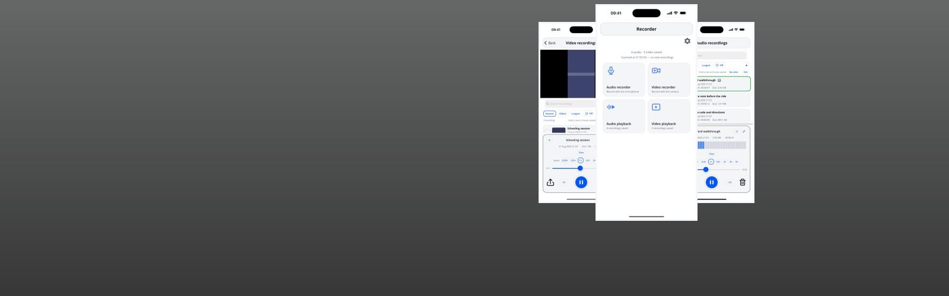The height and width of the screenshot is (296, 949).
Task: Close the Schooling session player panel
Action: coord(549,140)
